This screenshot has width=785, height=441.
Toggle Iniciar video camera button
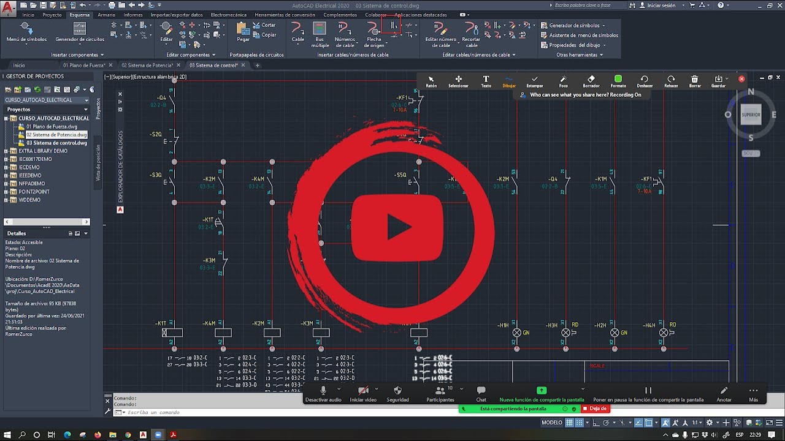[363, 394]
